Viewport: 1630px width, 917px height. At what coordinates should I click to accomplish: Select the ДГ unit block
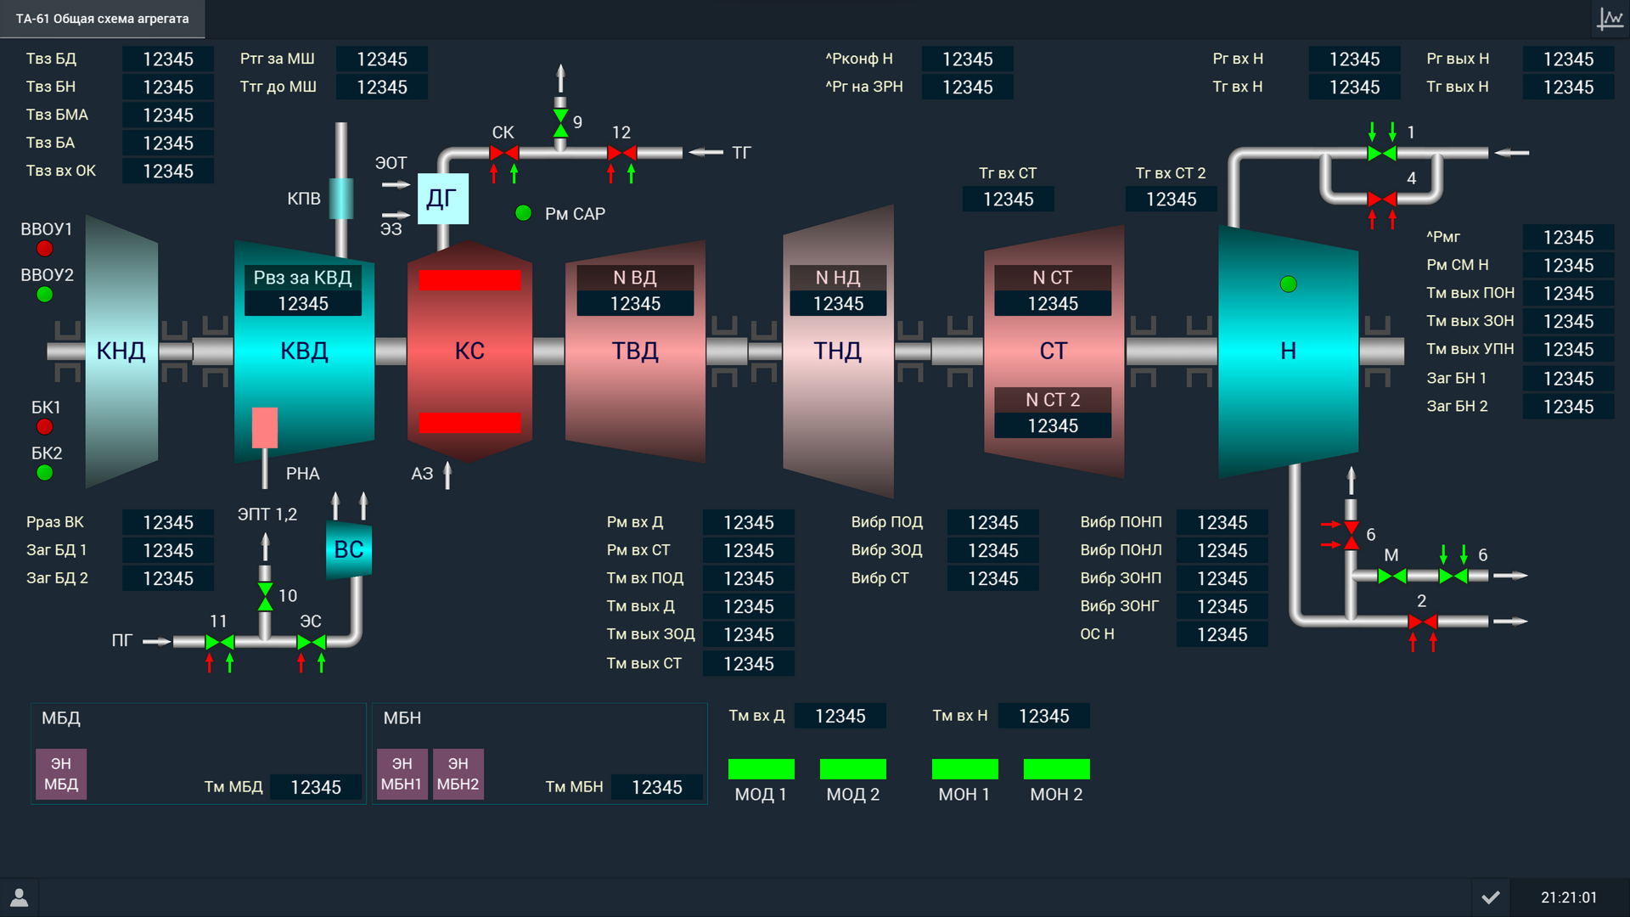tap(443, 199)
